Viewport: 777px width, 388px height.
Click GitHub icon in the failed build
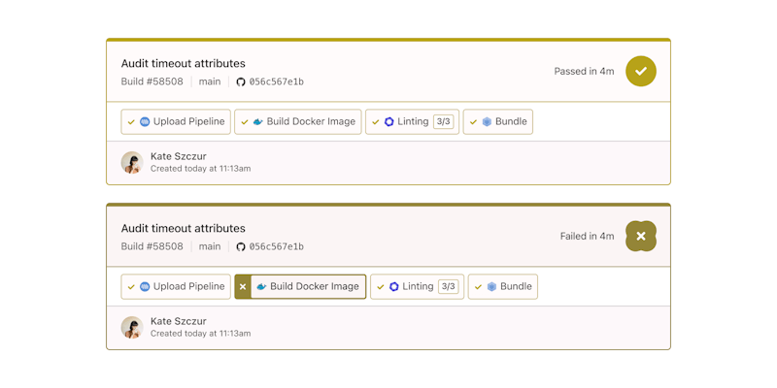pyautogui.click(x=241, y=247)
